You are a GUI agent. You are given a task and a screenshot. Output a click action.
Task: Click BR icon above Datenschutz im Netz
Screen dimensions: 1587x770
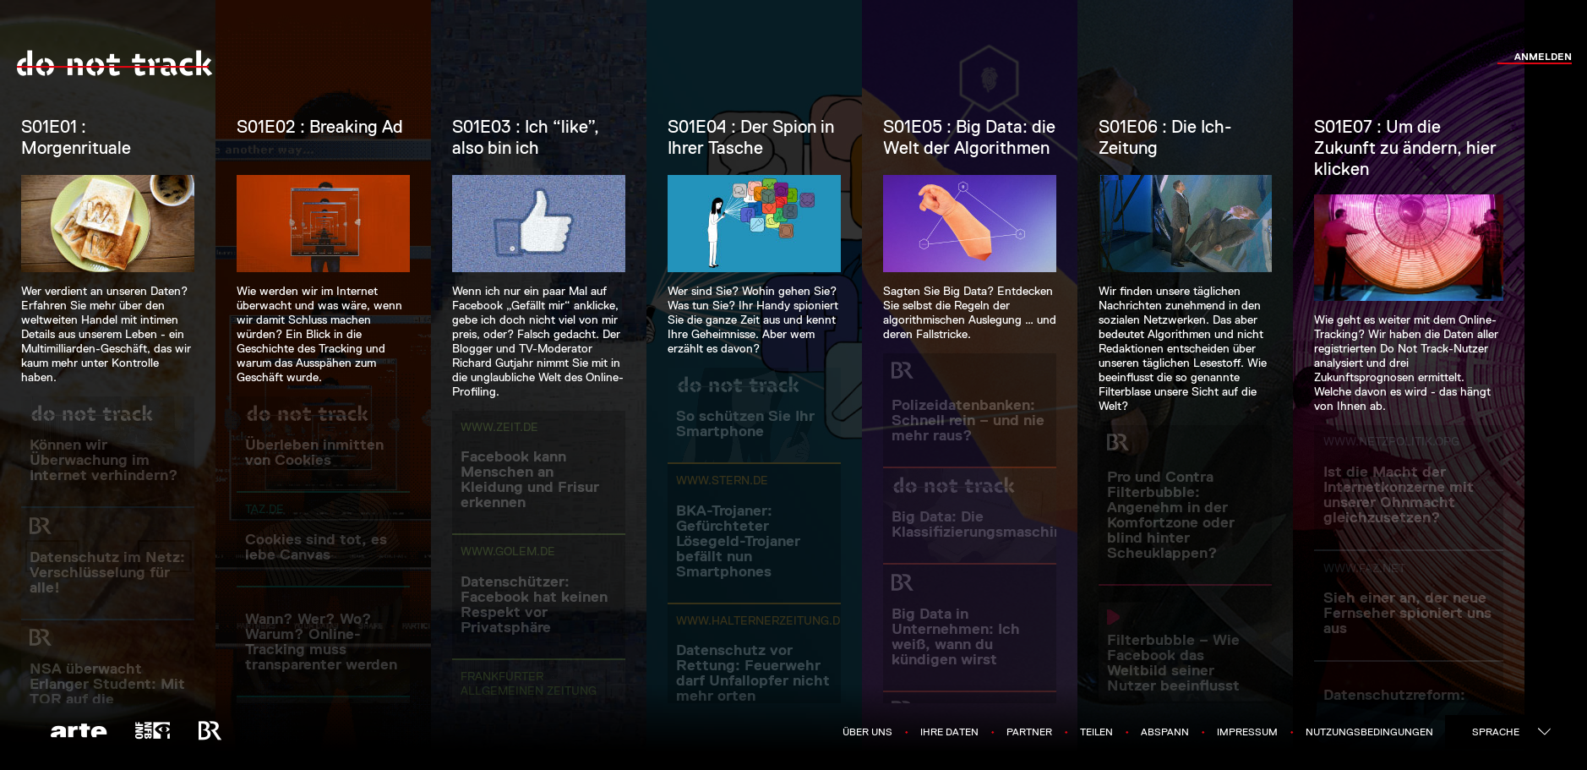[x=40, y=526]
